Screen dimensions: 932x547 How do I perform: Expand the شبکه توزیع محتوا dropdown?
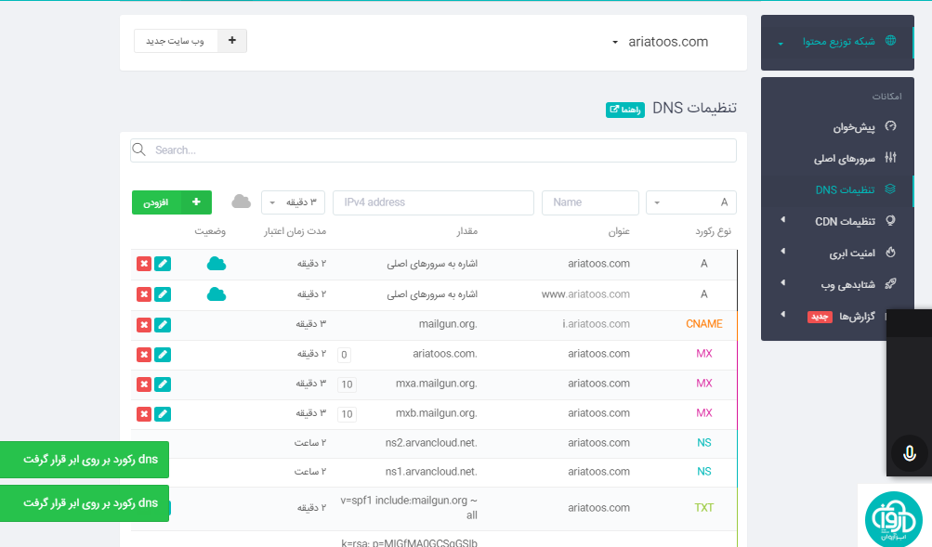click(781, 43)
